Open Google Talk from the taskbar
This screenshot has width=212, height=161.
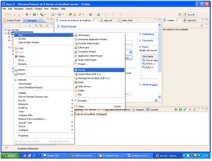55,156
